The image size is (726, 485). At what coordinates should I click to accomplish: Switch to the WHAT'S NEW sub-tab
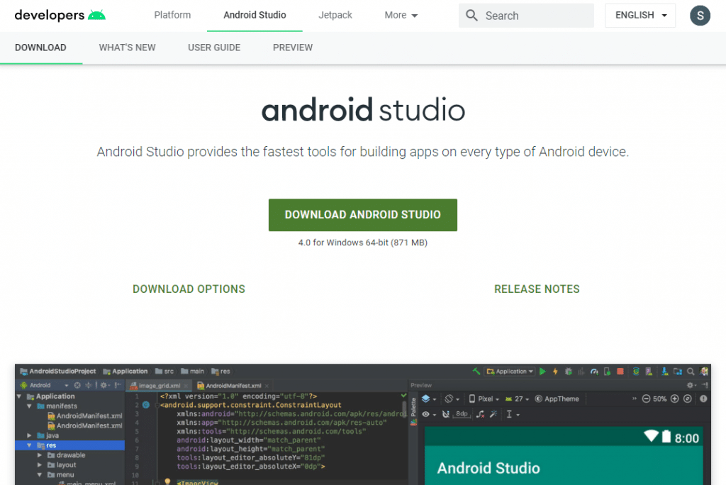click(x=128, y=48)
